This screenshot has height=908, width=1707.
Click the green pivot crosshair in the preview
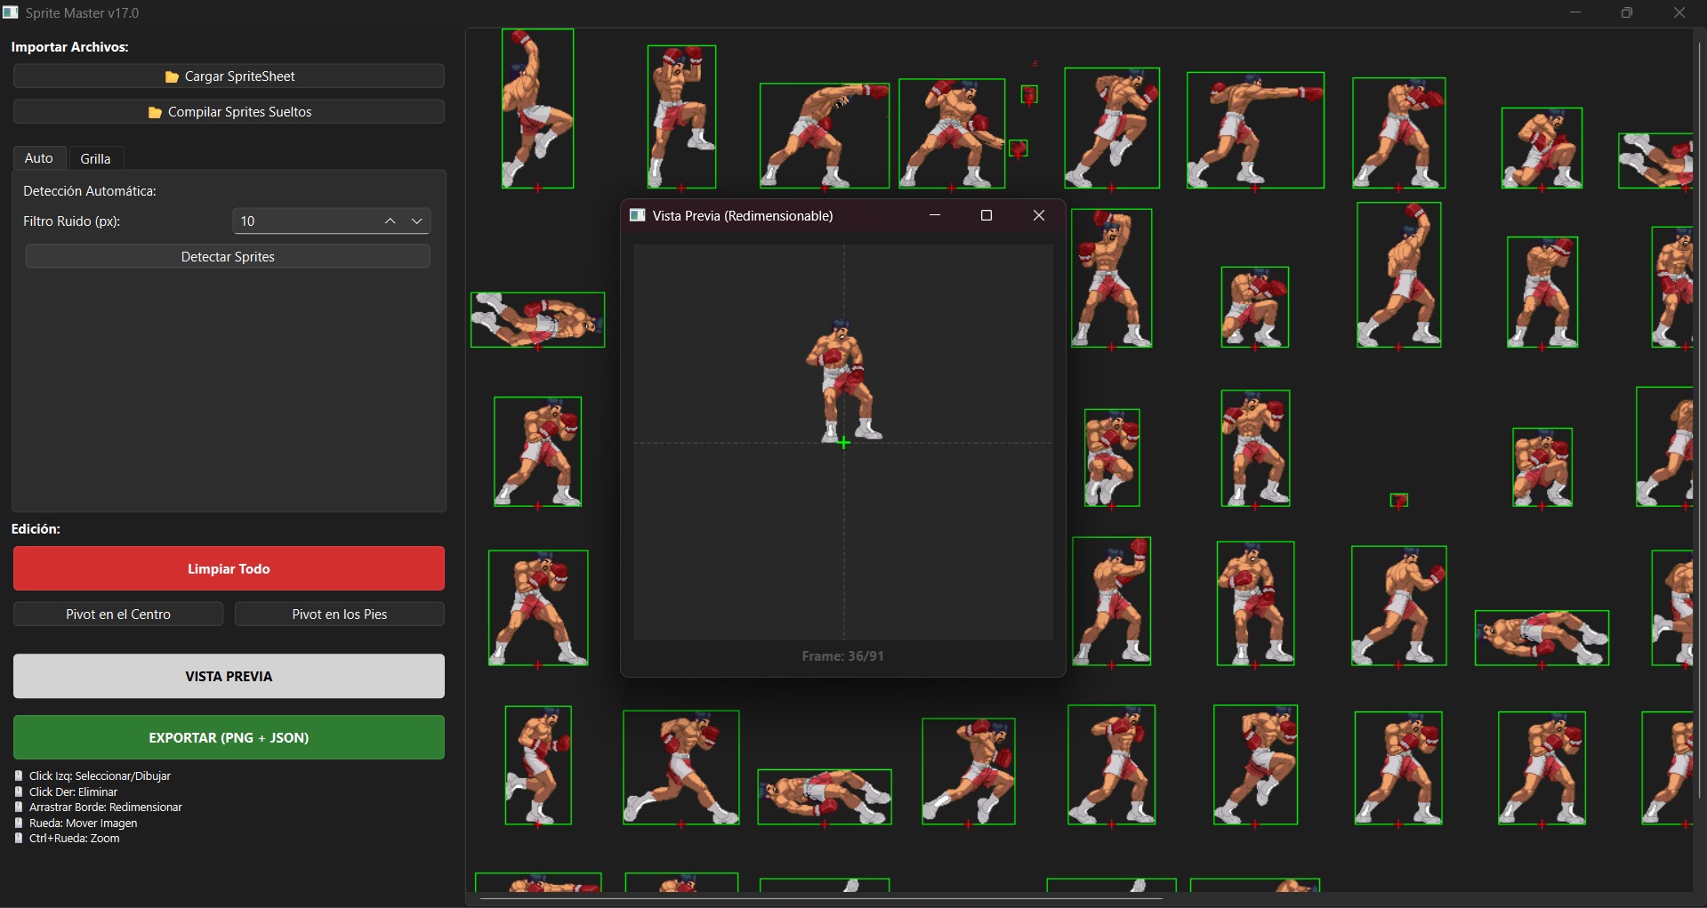843,442
